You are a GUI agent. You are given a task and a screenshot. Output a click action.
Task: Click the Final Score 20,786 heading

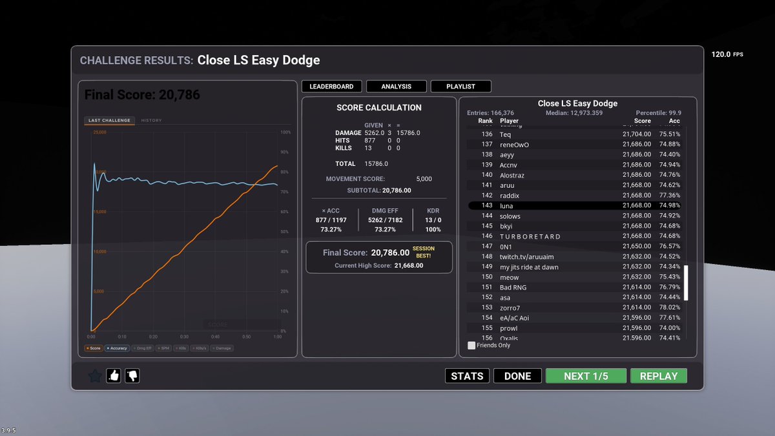142,95
